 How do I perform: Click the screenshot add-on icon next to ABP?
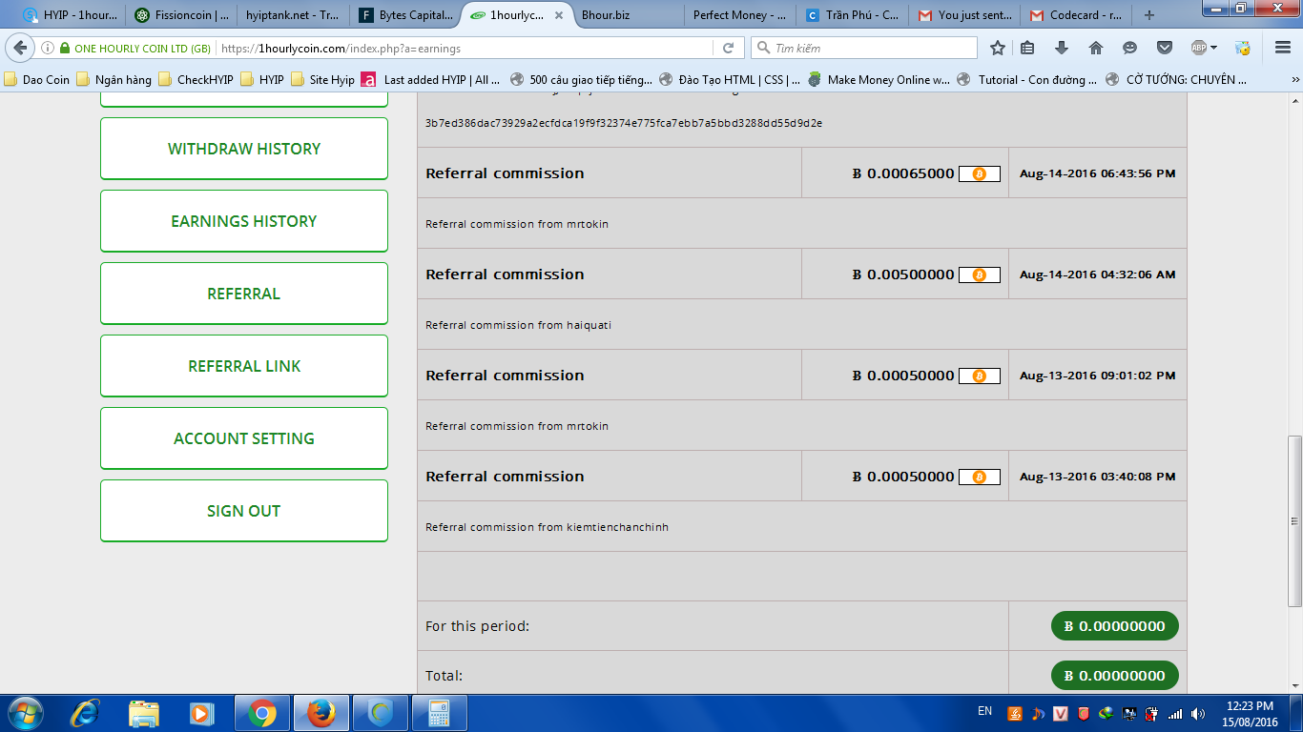[1242, 48]
